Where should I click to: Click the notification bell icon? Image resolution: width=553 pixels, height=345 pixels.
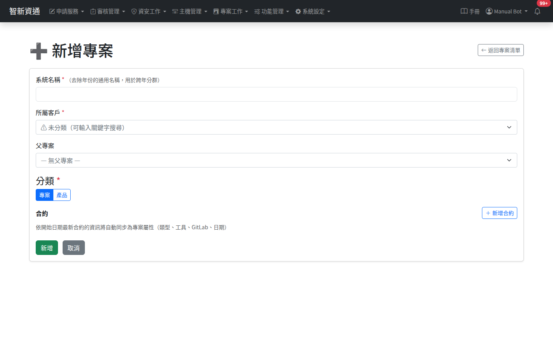[537, 11]
